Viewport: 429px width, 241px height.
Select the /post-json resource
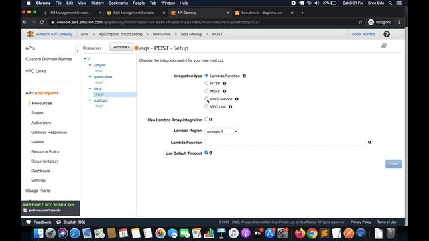103,77
